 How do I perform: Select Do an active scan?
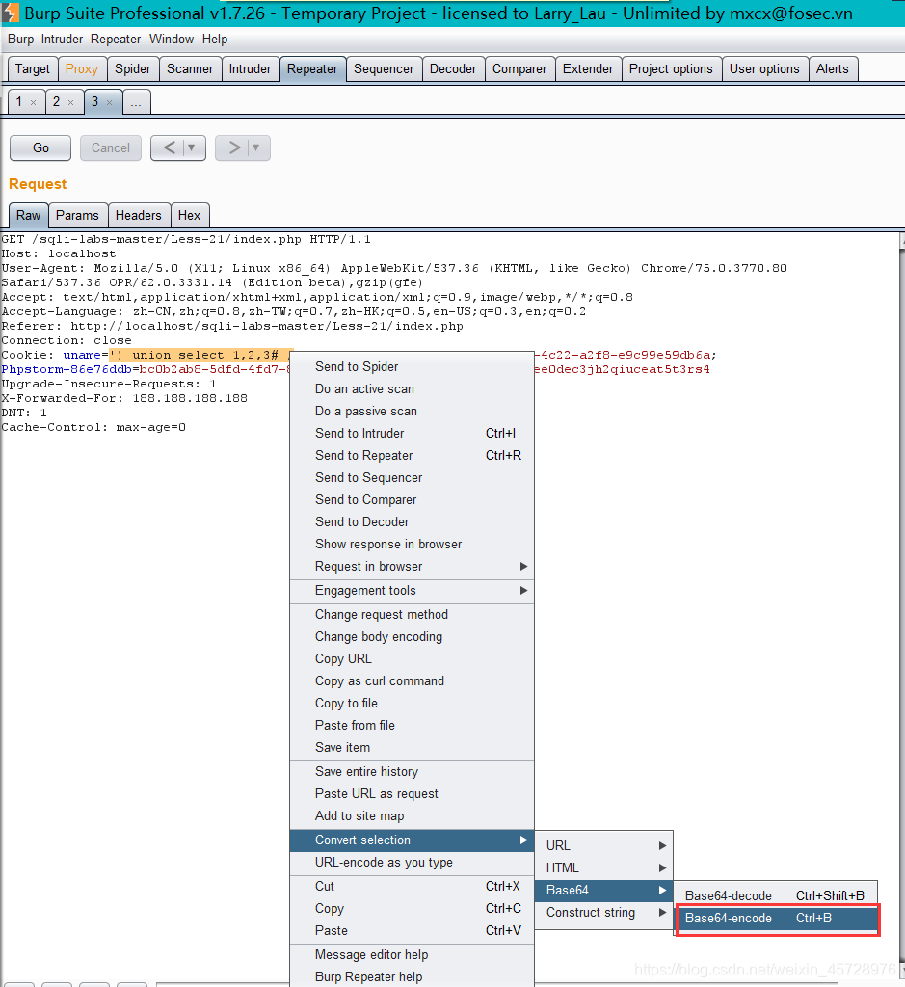[412, 389]
